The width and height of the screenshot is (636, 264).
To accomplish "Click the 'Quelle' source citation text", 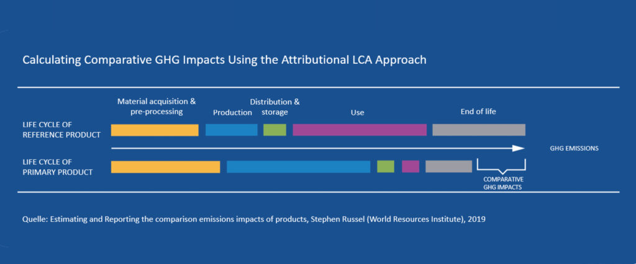I will click(x=253, y=219).
